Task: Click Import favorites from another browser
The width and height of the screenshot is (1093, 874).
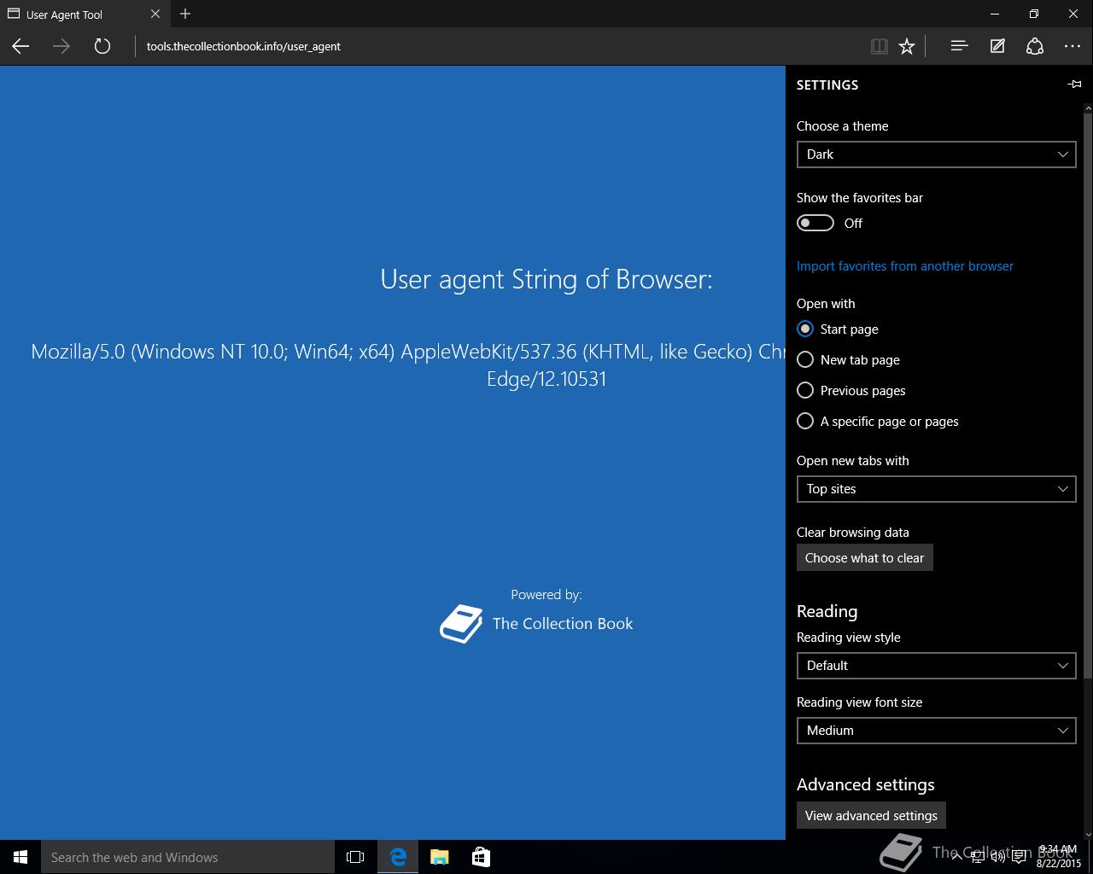Action: coord(905,265)
